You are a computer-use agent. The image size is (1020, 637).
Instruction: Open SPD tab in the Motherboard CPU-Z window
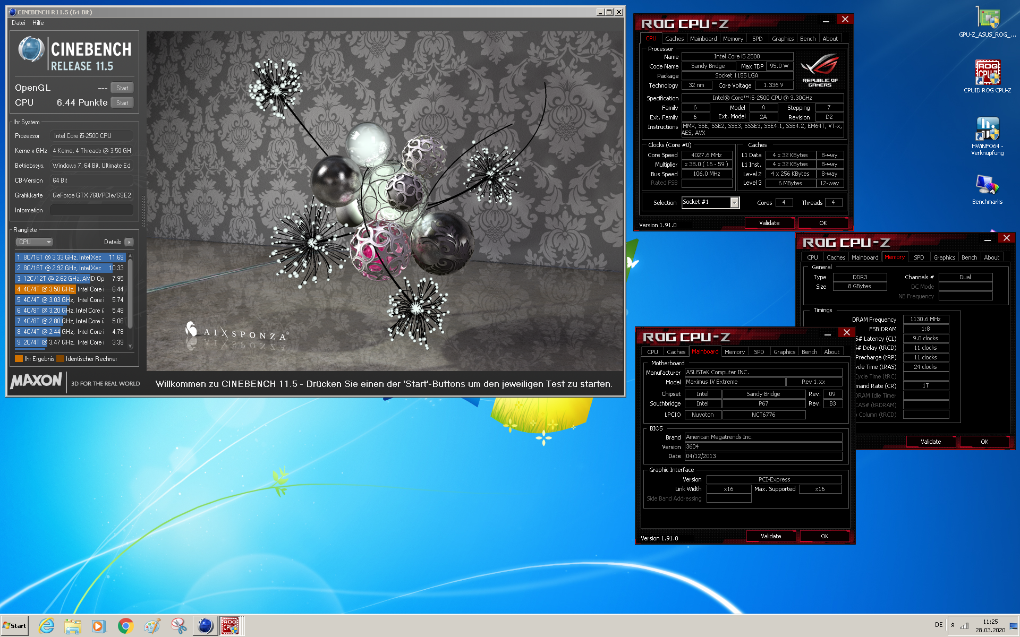pyautogui.click(x=759, y=352)
